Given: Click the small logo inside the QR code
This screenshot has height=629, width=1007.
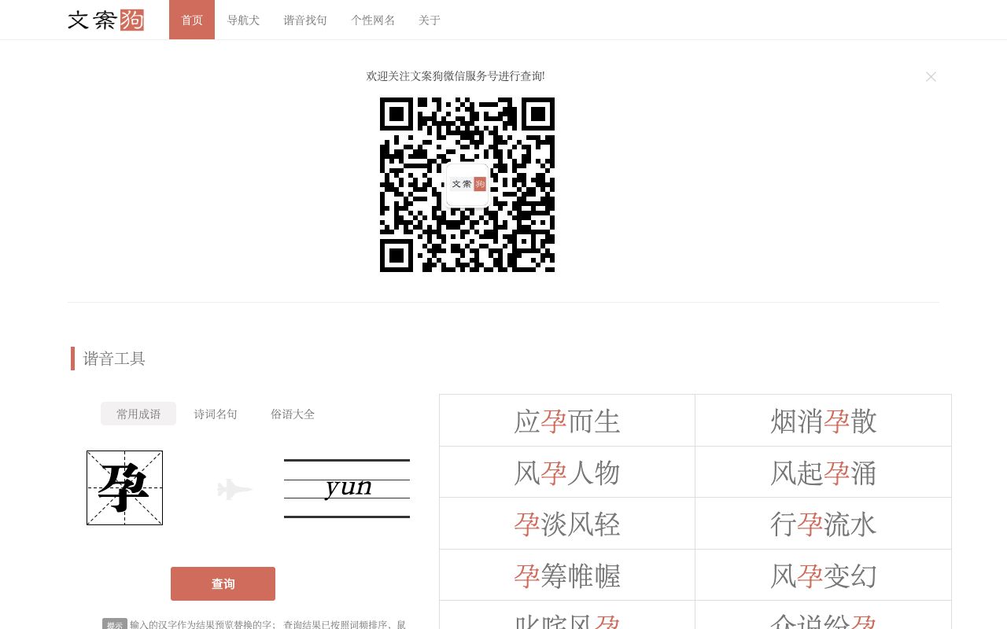Looking at the screenshot, I should [x=467, y=184].
